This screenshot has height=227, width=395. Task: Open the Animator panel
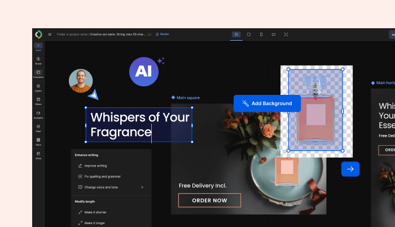point(38,114)
